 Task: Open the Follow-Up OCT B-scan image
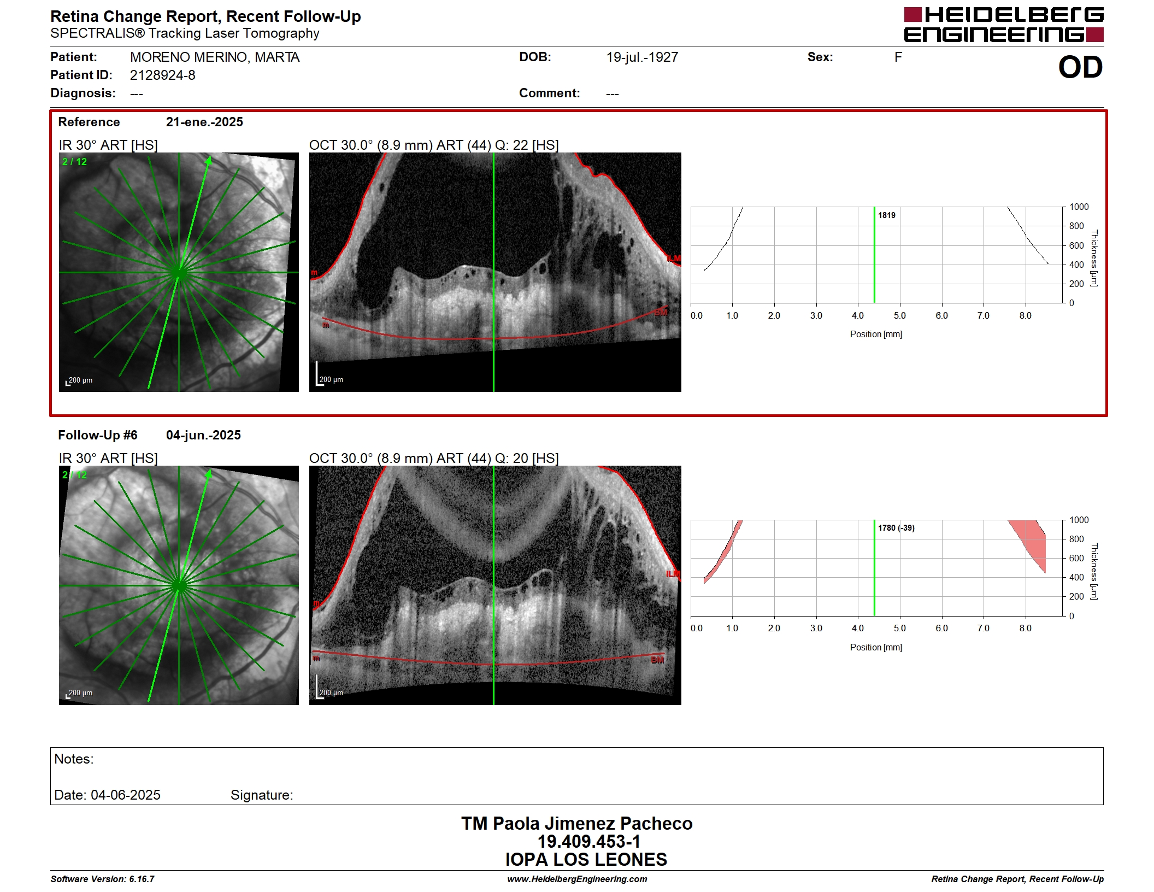tap(495, 585)
